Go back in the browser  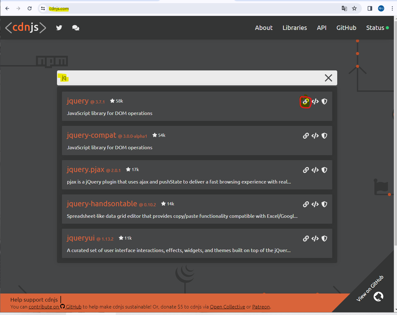pos(7,8)
